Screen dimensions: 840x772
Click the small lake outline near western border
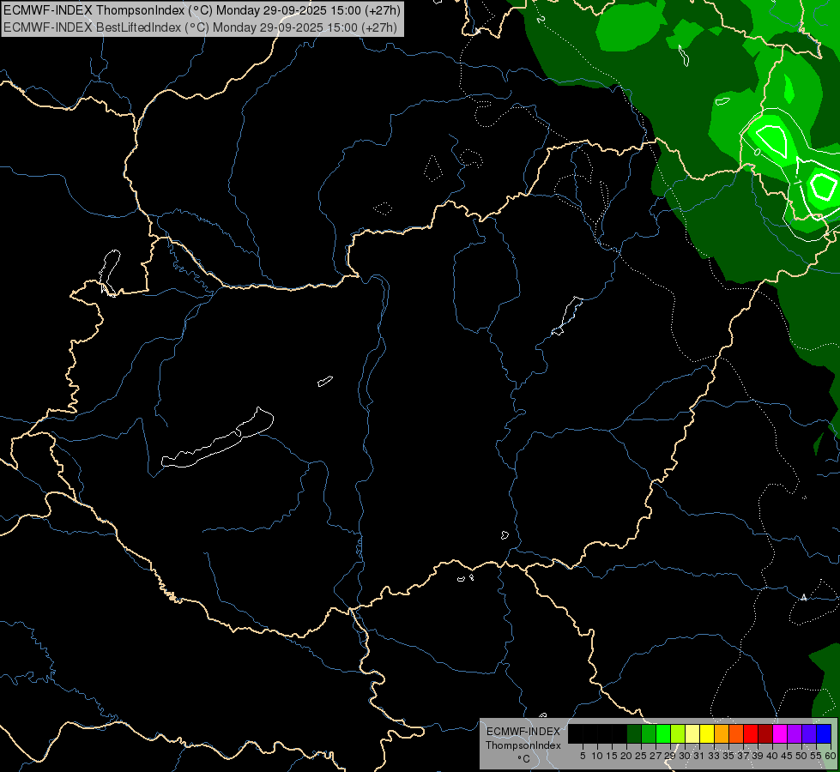click(x=109, y=270)
